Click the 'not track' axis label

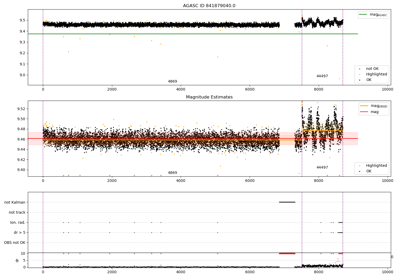click(x=17, y=212)
